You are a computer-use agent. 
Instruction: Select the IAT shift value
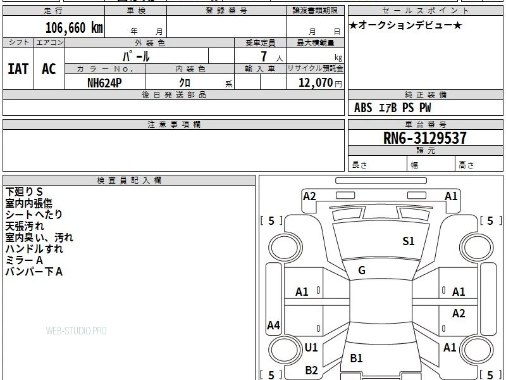pos(18,69)
